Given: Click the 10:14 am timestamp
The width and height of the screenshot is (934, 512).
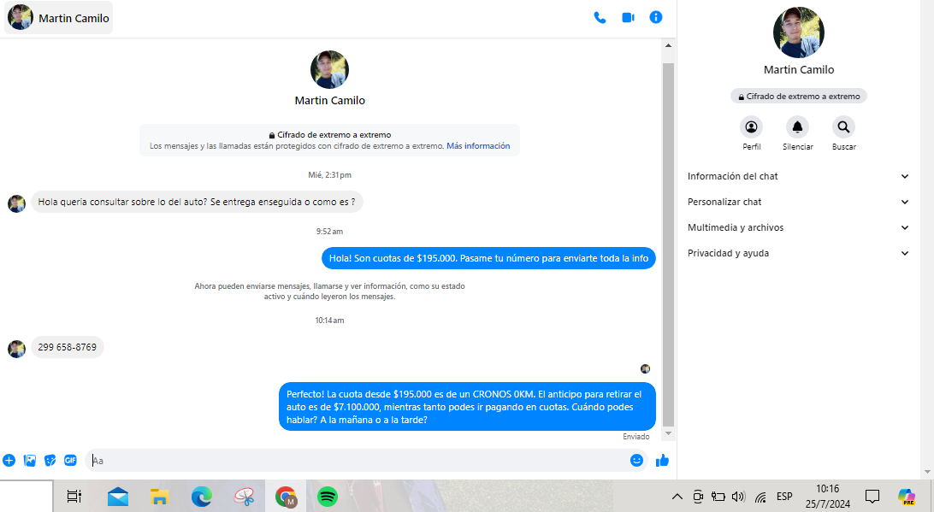Looking at the screenshot, I should 329,321.
